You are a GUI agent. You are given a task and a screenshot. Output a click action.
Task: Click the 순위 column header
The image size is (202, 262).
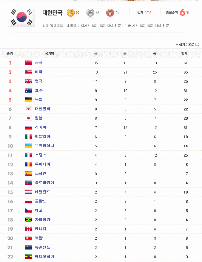[x=10, y=54]
